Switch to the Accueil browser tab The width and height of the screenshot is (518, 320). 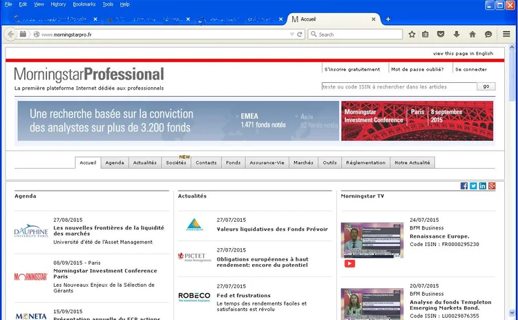point(334,19)
